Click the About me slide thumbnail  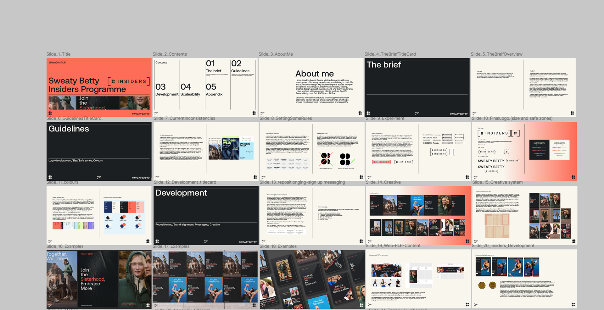[x=311, y=87]
